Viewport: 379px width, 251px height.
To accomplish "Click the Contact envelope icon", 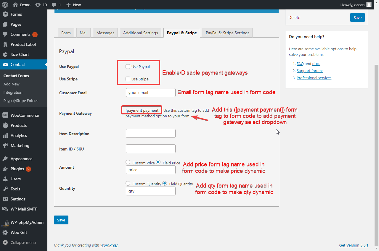I will [x=5, y=64].
